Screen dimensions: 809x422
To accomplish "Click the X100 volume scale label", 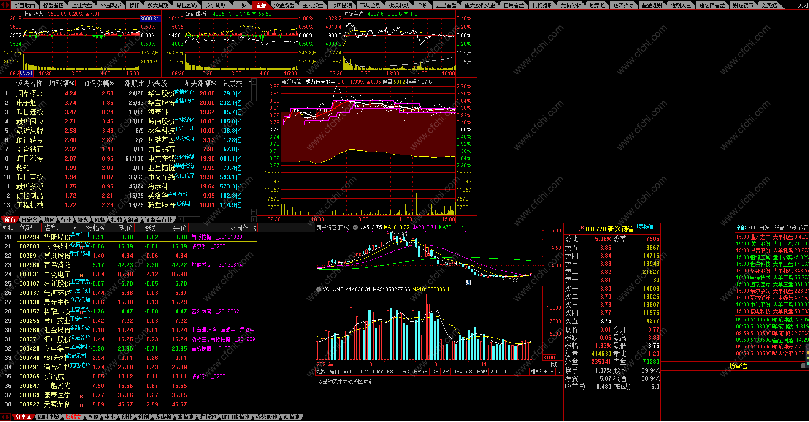I will point(549,358).
